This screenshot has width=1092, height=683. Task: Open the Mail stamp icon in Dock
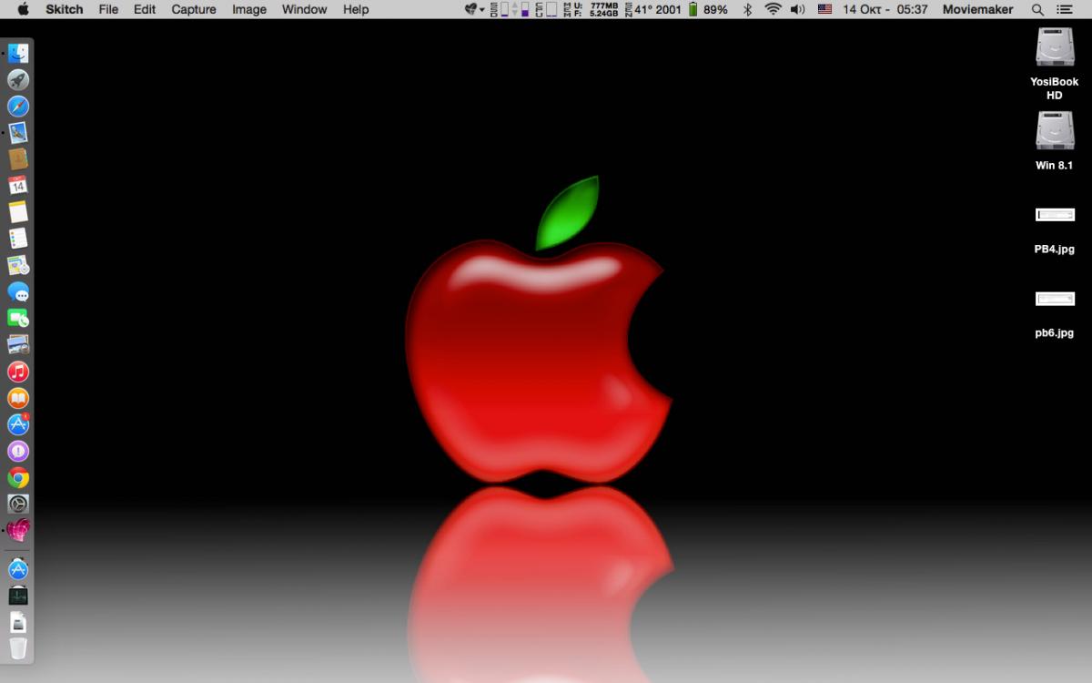coord(18,133)
